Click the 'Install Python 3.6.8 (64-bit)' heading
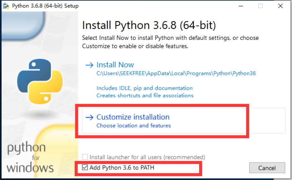 pyautogui.click(x=149, y=25)
